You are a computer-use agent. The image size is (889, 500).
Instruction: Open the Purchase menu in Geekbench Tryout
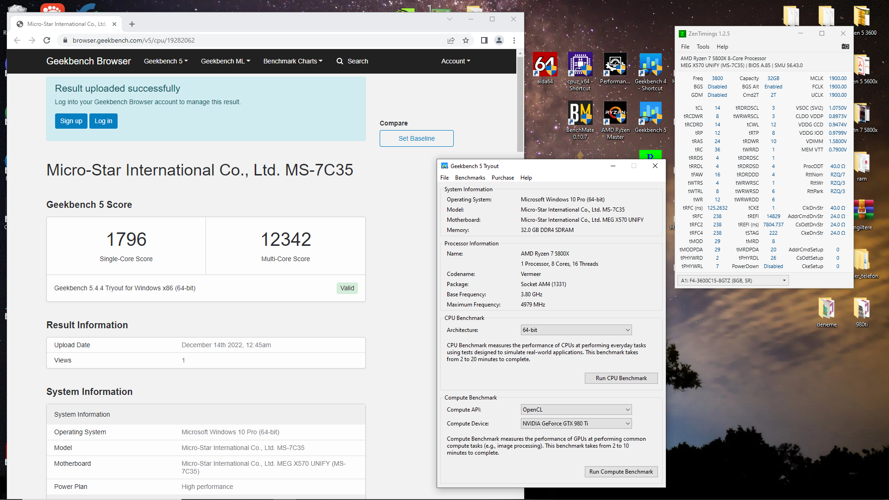(503, 178)
